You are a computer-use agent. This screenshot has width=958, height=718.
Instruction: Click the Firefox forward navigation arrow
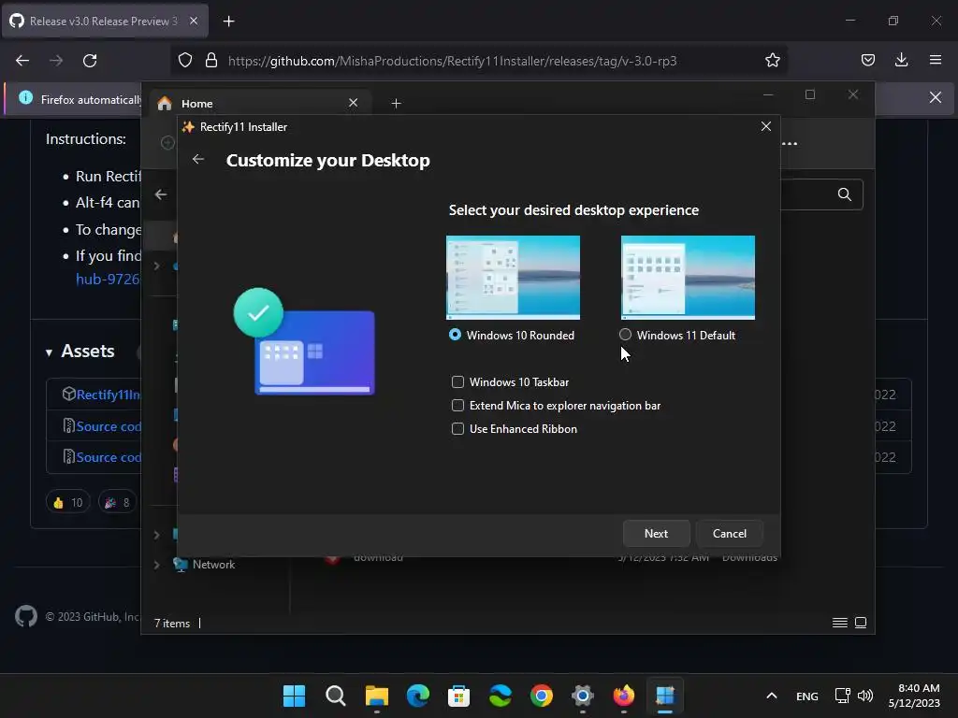56,61
